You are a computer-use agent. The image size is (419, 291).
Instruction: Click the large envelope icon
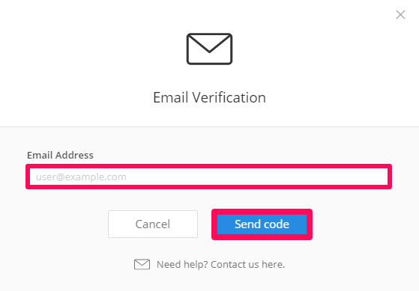(x=209, y=49)
